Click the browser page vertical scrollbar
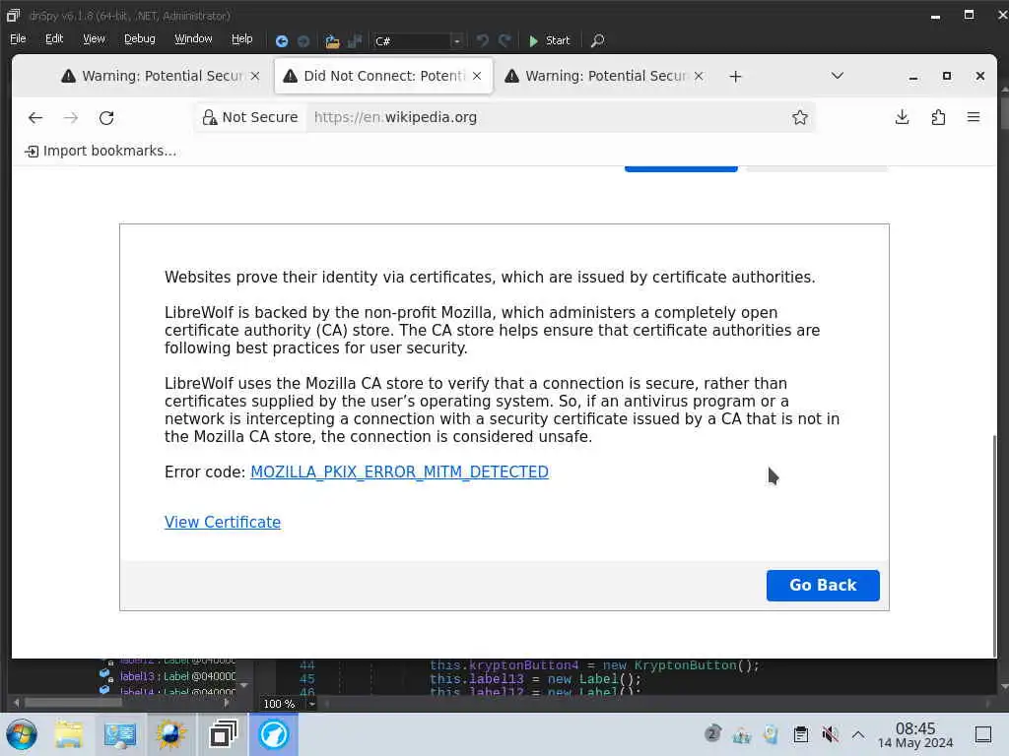Screen dimensions: 1009x756 point(994,545)
